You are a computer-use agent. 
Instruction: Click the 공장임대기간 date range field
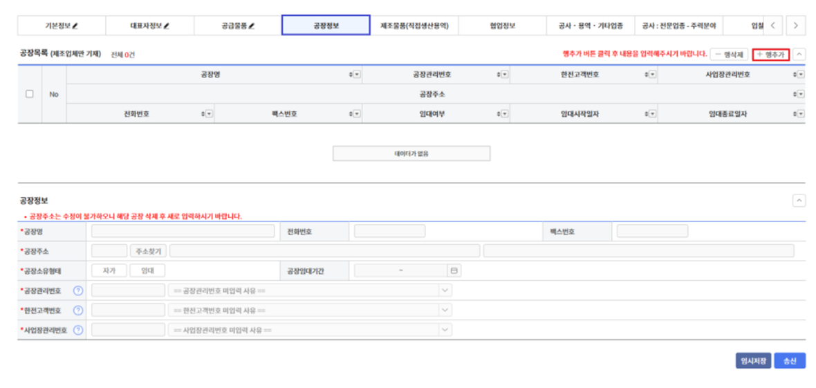[x=400, y=271]
